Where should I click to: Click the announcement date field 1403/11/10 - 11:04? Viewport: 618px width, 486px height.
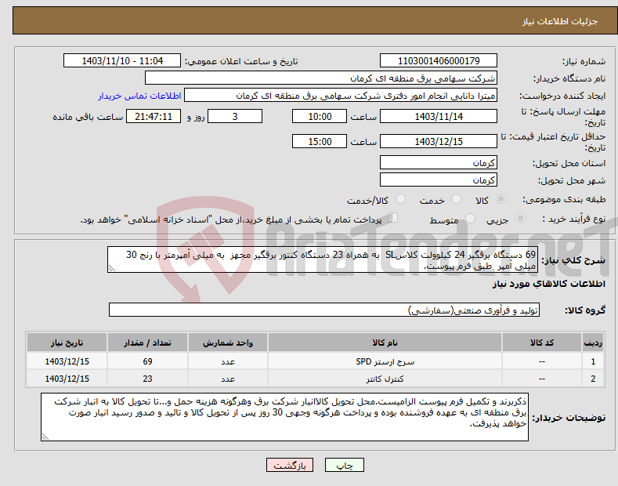click(122, 61)
